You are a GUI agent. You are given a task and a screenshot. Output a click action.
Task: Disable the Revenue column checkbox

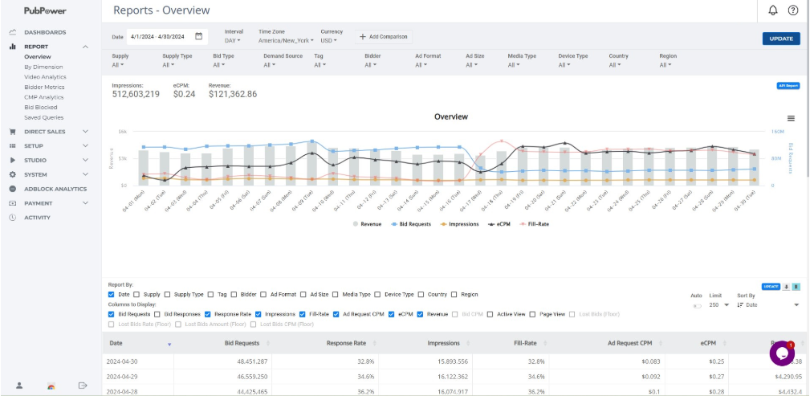(421, 314)
